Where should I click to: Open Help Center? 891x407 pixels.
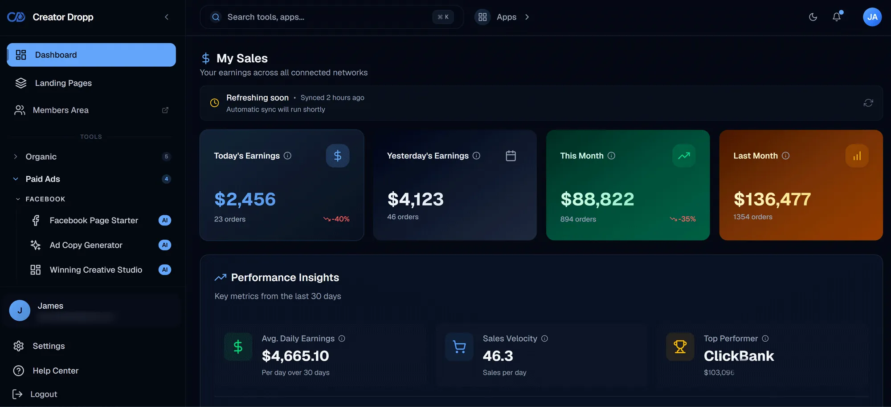(91, 371)
